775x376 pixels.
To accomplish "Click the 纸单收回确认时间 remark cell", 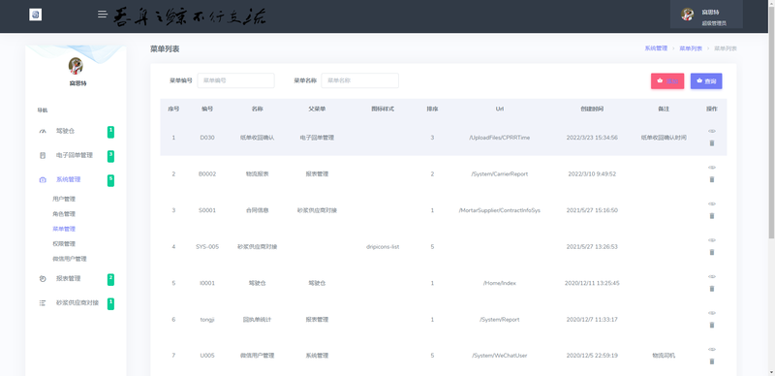I will click(x=664, y=138).
